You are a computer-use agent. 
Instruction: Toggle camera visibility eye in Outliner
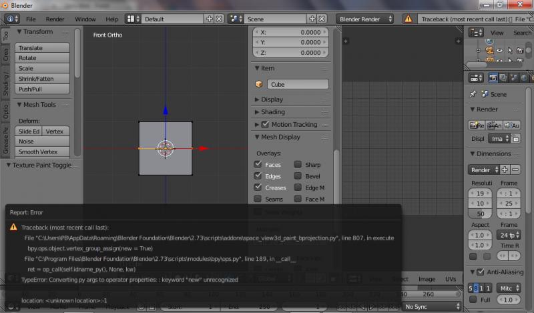[x=499, y=51]
